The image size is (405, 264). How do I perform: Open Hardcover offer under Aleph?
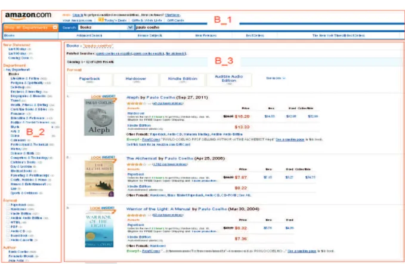pos(136,113)
